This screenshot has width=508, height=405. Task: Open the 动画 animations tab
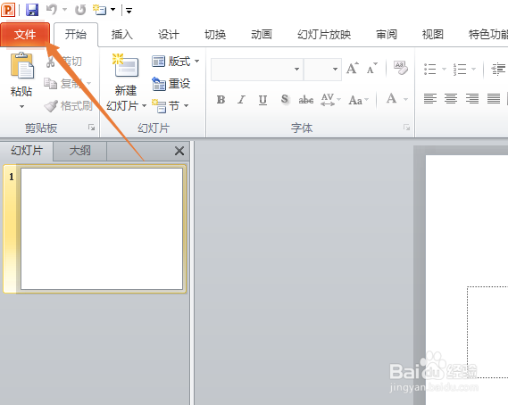262,34
